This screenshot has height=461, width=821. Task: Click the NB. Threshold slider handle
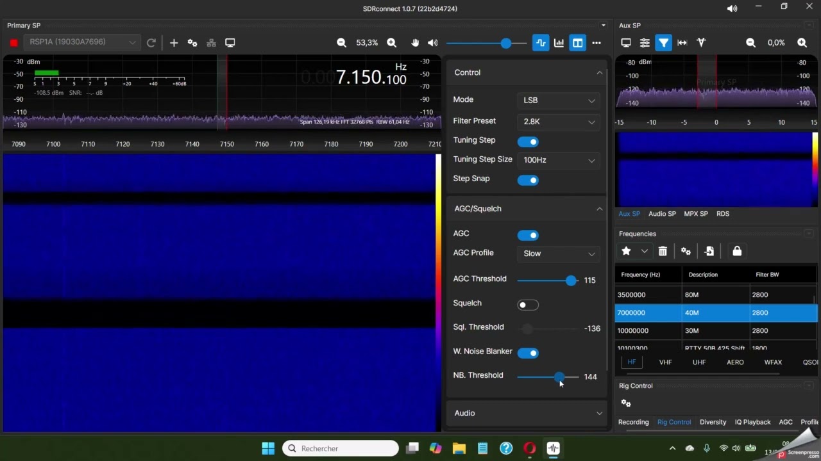(x=559, y=377)
